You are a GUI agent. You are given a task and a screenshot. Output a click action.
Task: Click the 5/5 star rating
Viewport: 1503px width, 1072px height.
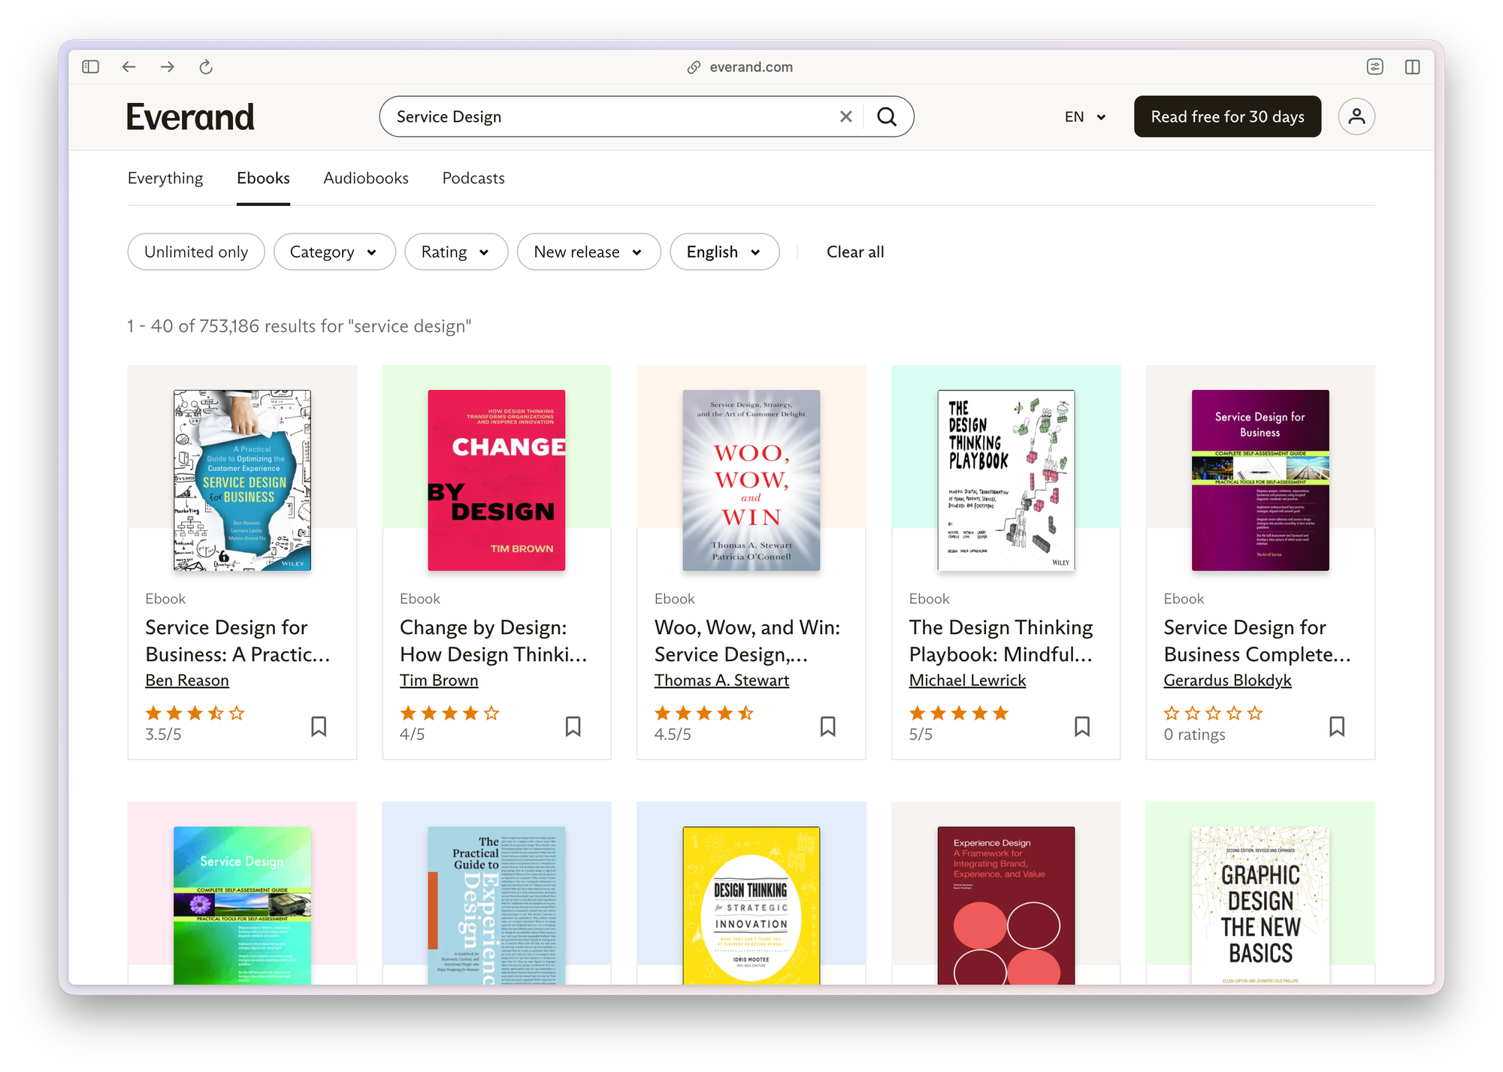click(959, 713)
